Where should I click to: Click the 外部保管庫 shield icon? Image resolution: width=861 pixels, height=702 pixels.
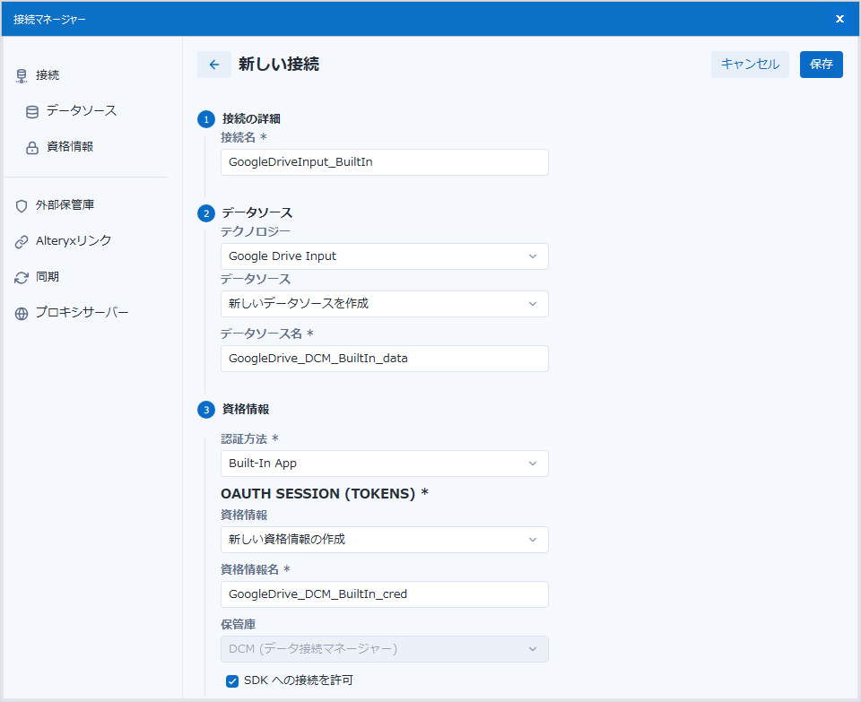(x=22, y=205)
